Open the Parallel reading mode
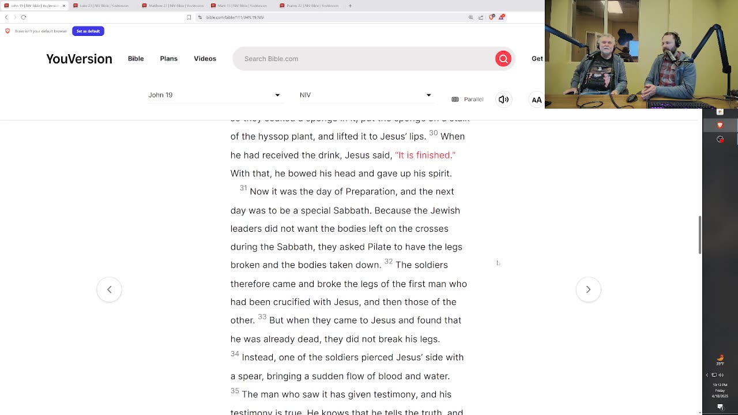This screenshot has width=738, height=415. (468, 99)
